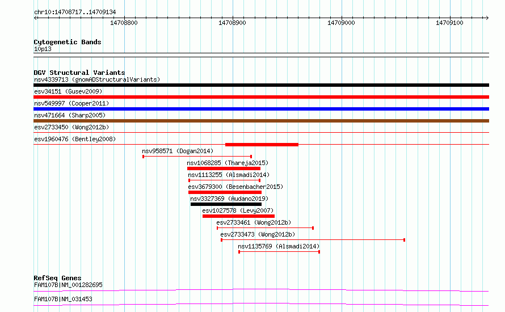The image size is (505, 312).
Task: Click the red esv1027578 Levy2007 bar
Action: 239,216
